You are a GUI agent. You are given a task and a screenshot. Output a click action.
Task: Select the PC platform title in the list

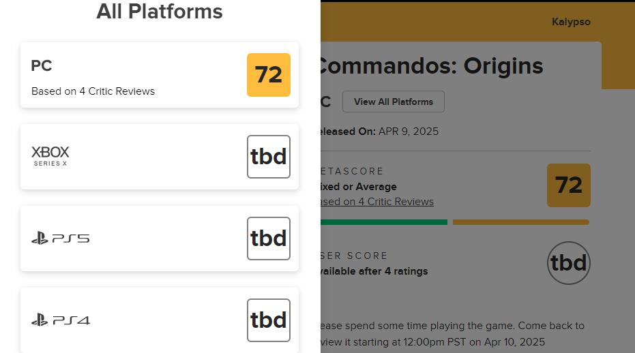coord(42,66)
